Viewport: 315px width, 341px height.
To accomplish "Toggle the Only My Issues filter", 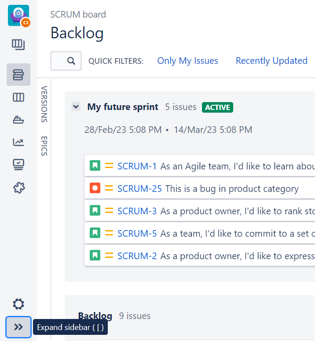I will [x=187, y=61].
